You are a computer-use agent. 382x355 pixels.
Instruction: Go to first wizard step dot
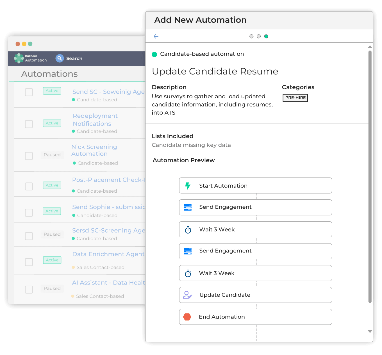pyautogui.click(x=251, y=36)
